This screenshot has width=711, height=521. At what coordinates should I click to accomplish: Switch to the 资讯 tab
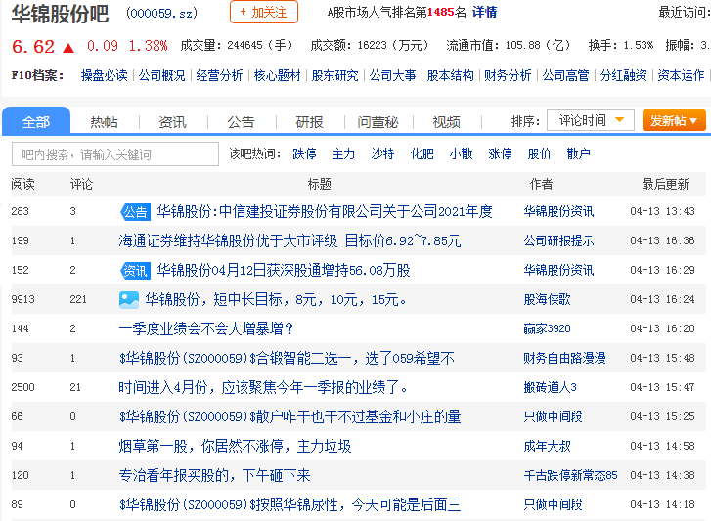[x=173, y=122]
